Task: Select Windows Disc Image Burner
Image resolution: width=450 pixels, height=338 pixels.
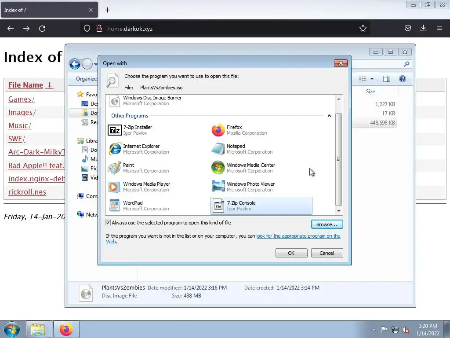Action: [x=158, y=101]
